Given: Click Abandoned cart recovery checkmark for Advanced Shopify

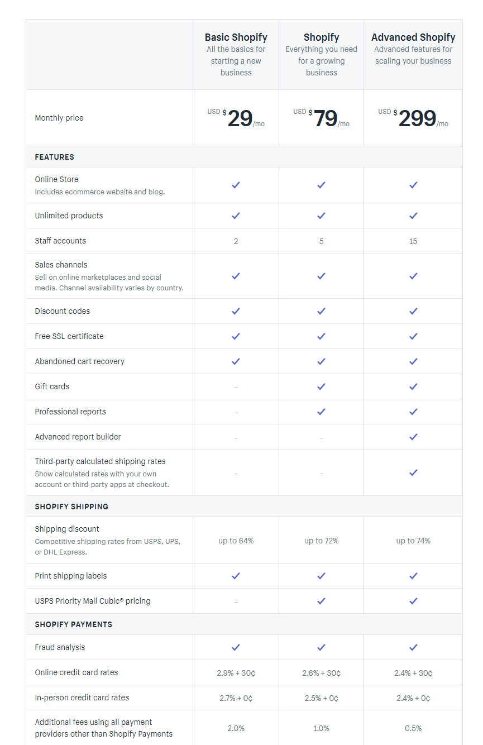Looking at the screenshot, I should click(413, 361).
